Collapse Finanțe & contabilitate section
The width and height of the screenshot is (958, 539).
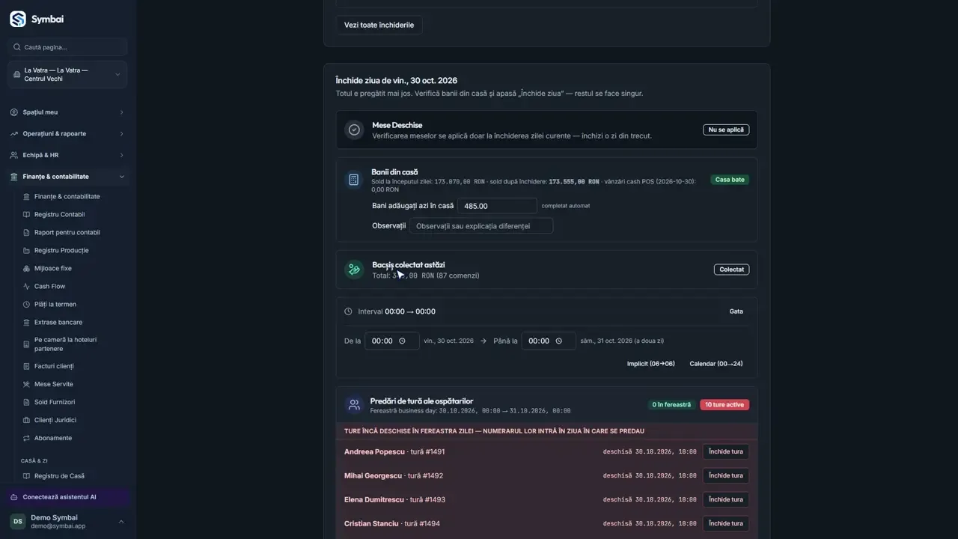point(67,177)
